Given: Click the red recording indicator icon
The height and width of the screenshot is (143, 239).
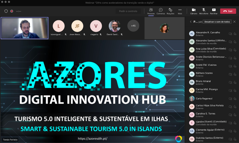Looking at the screenshot, I should pyautogui.click(x=12, y=11).
